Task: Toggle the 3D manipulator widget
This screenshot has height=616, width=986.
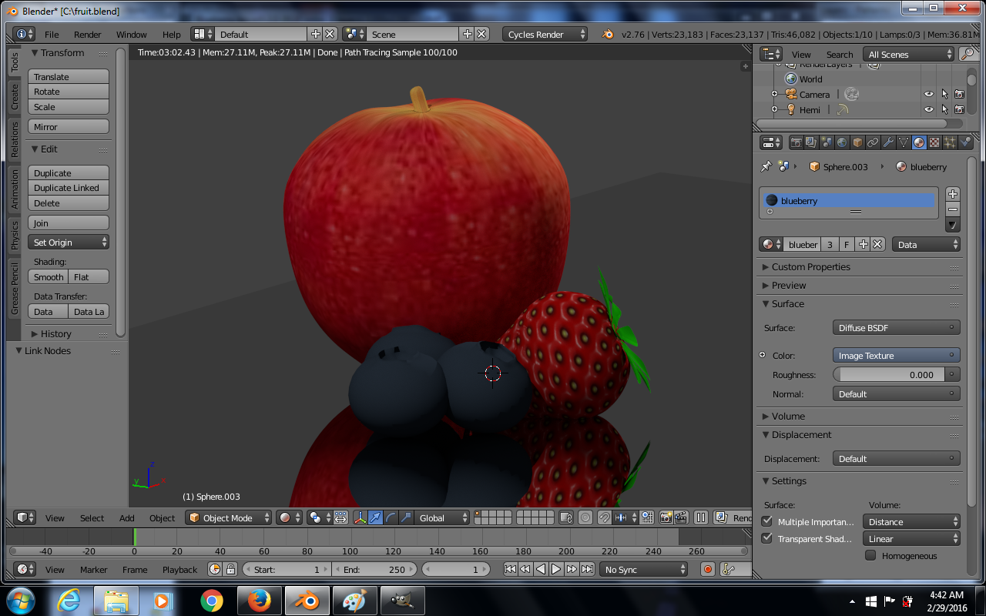Action: (x=360, y=517)
